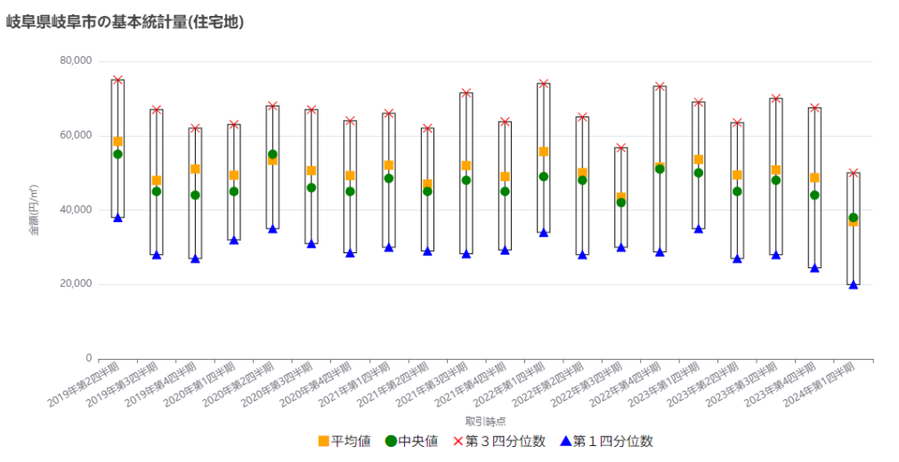This screenshot has width=899, height=462.
Task: Click the green median circle for 2024年第1四半期
Action: pyautogui.click(x=853, y=218)
